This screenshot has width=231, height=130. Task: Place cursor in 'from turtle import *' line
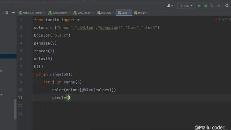57,20
